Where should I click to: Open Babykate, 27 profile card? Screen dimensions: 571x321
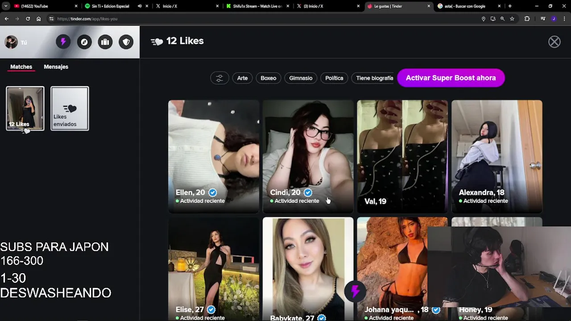point(308,269)
